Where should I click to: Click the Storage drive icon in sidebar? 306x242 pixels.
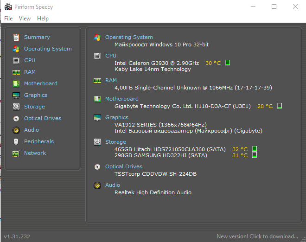(x=16, y=107)
